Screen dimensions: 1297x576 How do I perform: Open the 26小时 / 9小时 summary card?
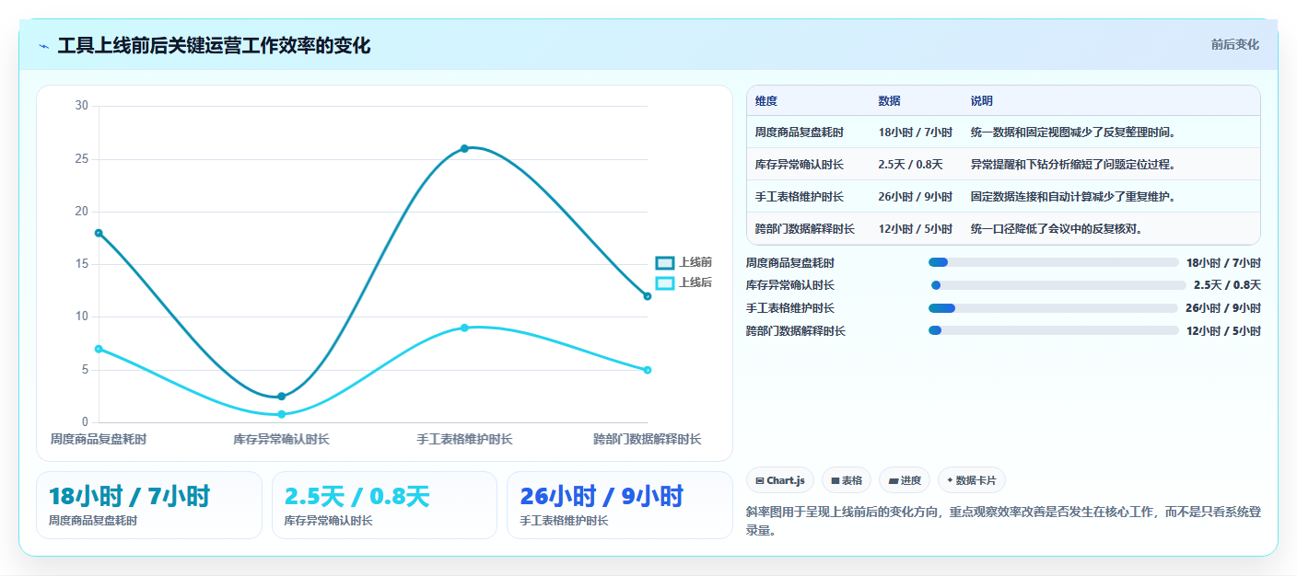[x=620, y=504]
